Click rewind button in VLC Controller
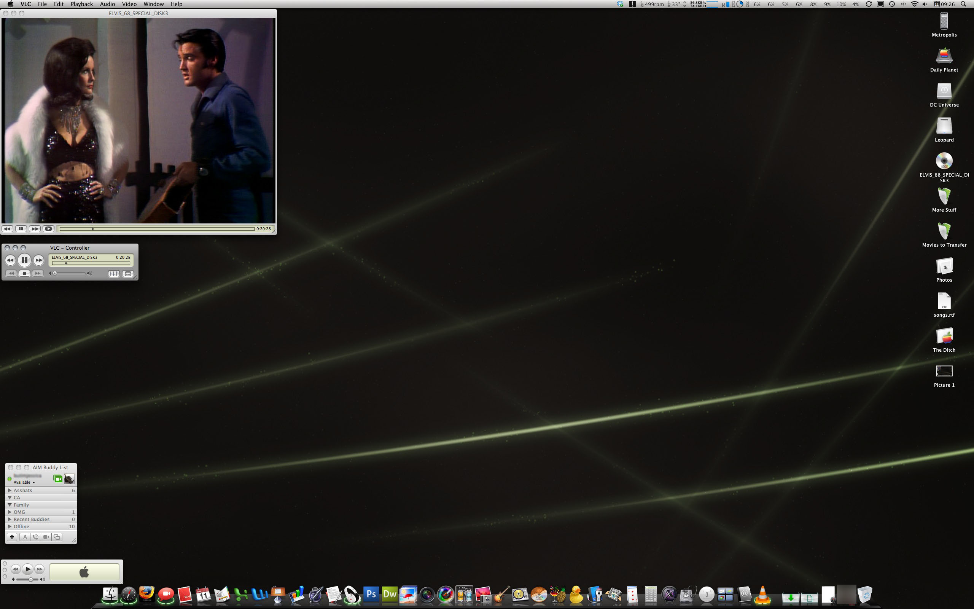 (x=10, y=260)
